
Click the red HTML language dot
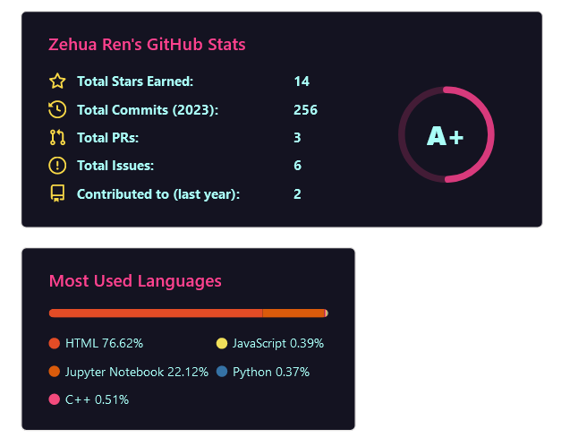[x=55, y=343]
